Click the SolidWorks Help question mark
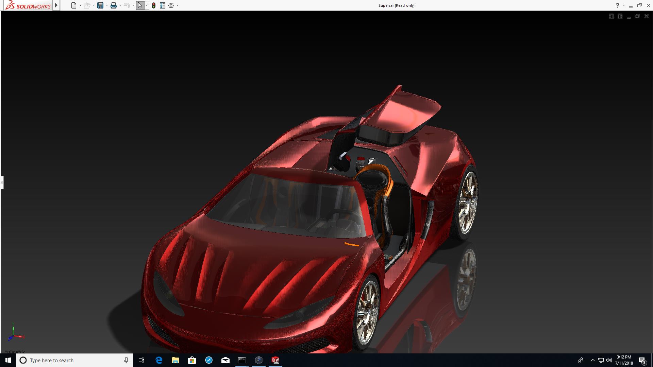 tap(617, 5)
